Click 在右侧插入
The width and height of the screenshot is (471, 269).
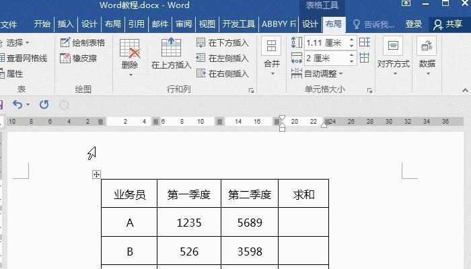click(223, 73)
